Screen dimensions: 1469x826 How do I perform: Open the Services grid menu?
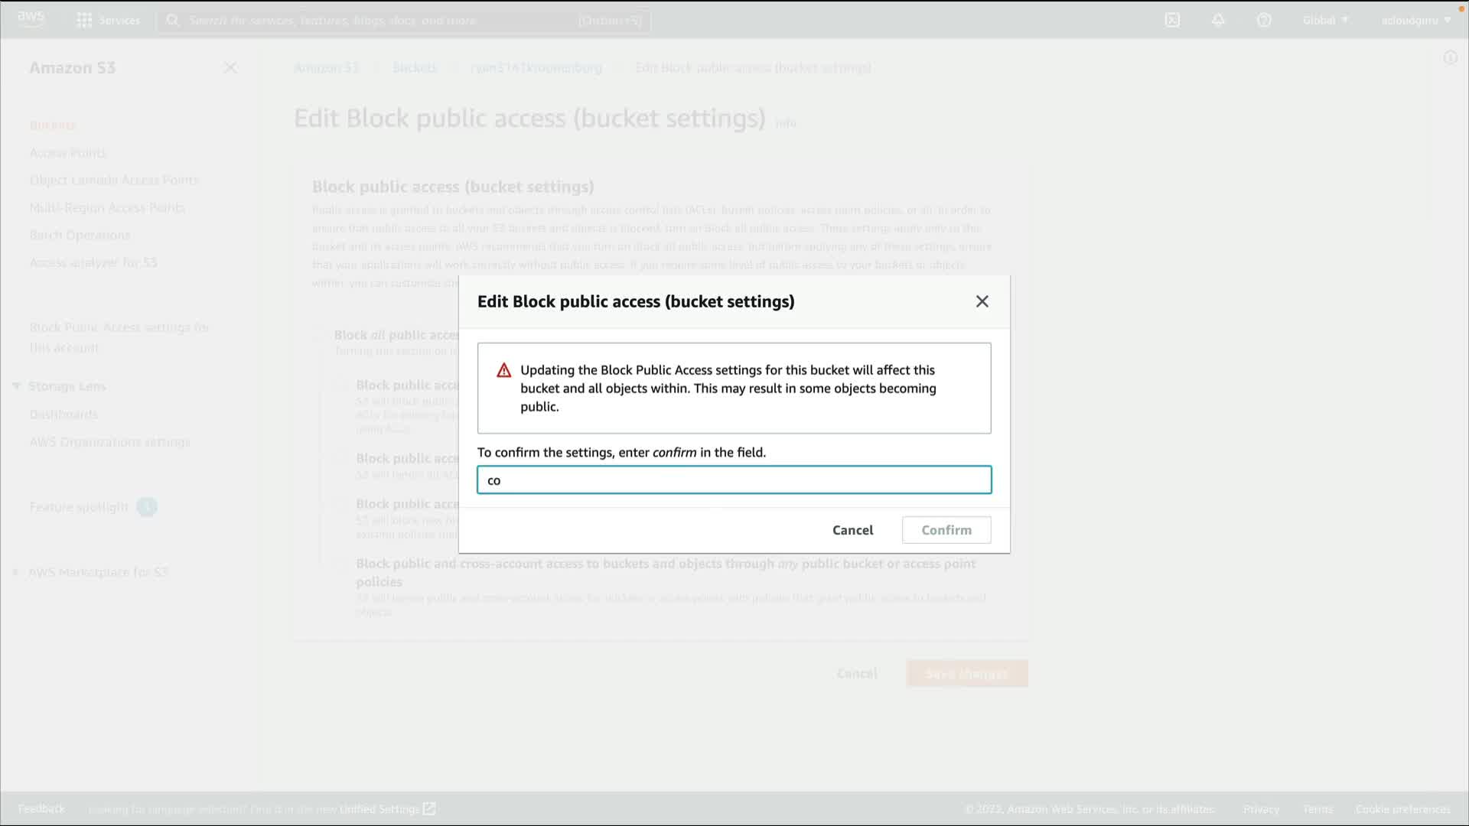click(x=84, y=21)
